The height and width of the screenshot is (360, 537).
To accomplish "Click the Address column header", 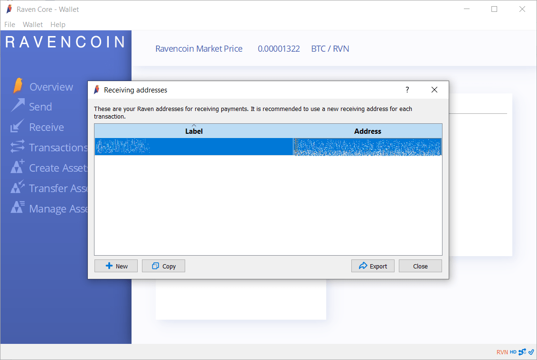I will [x=367, y=131].
